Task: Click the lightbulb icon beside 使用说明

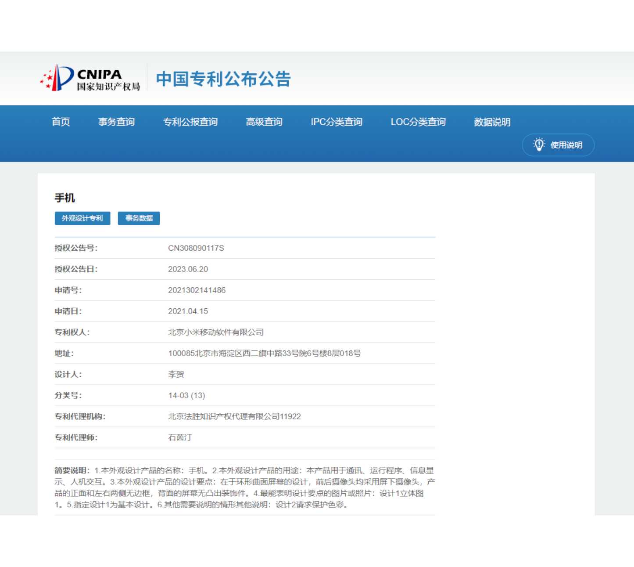Action: click(539, 144)
